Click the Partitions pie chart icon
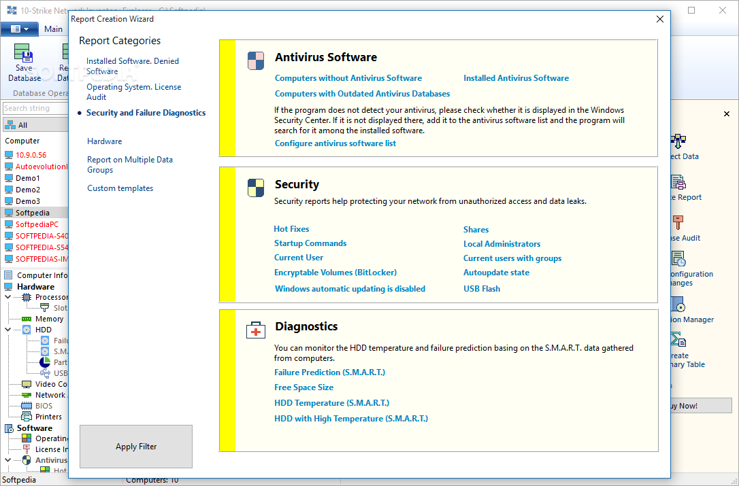This screenshot has width=739, height=486. 45,362
